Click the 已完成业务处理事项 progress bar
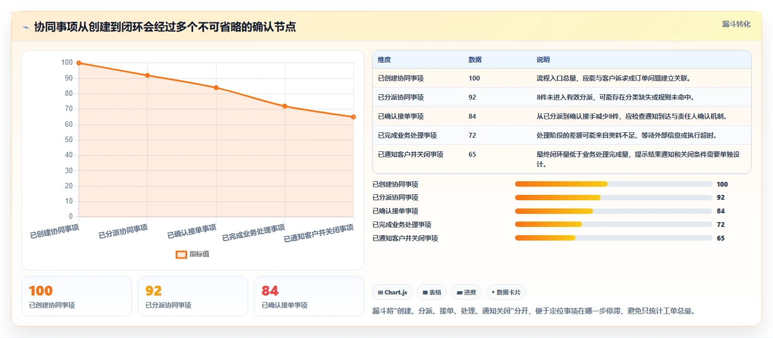The height and width of the screenshot is (338, 773). [x=614, y=225]
